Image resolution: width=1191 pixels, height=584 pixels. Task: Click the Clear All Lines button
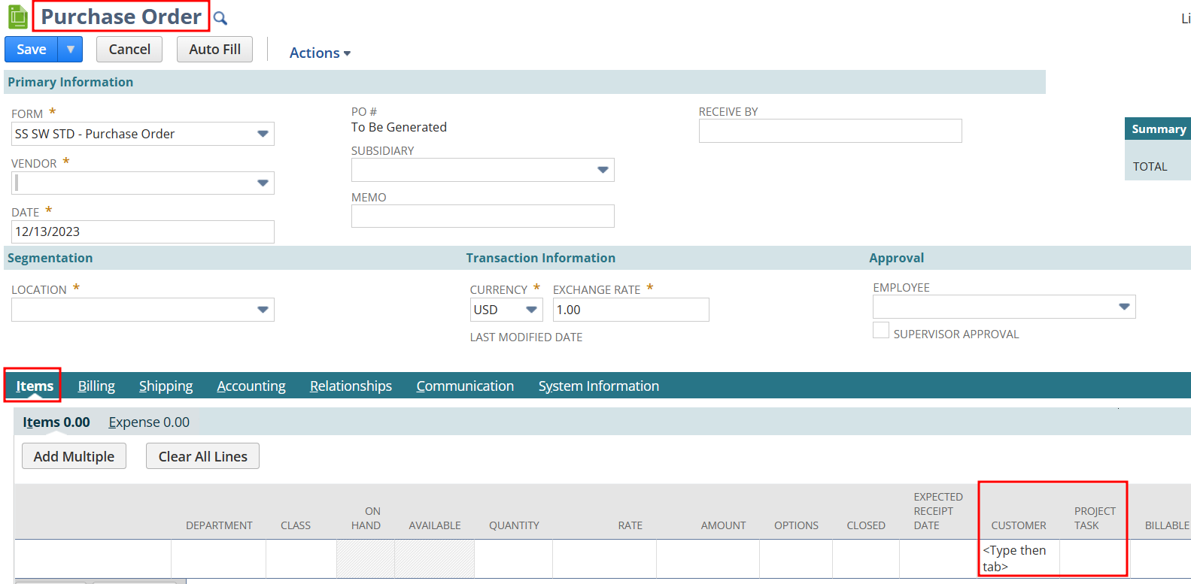pos(202,456)
